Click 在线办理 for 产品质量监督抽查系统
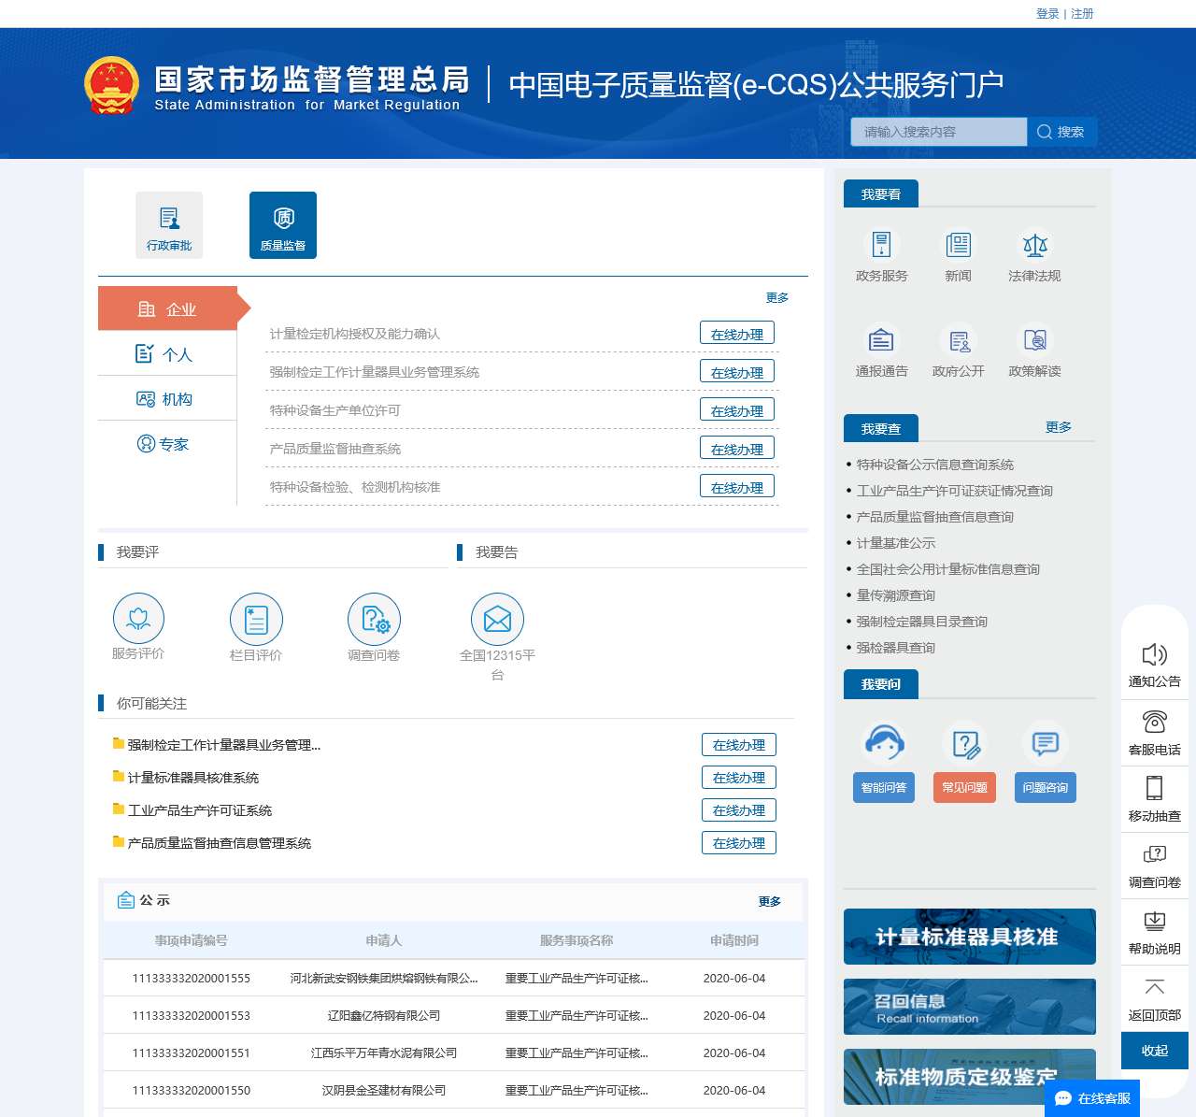 (737, 449)
